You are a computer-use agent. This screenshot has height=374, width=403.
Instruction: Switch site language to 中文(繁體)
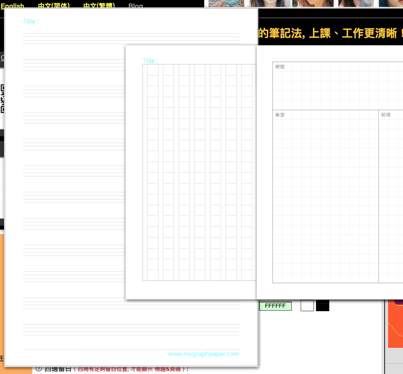coord(99,5)
